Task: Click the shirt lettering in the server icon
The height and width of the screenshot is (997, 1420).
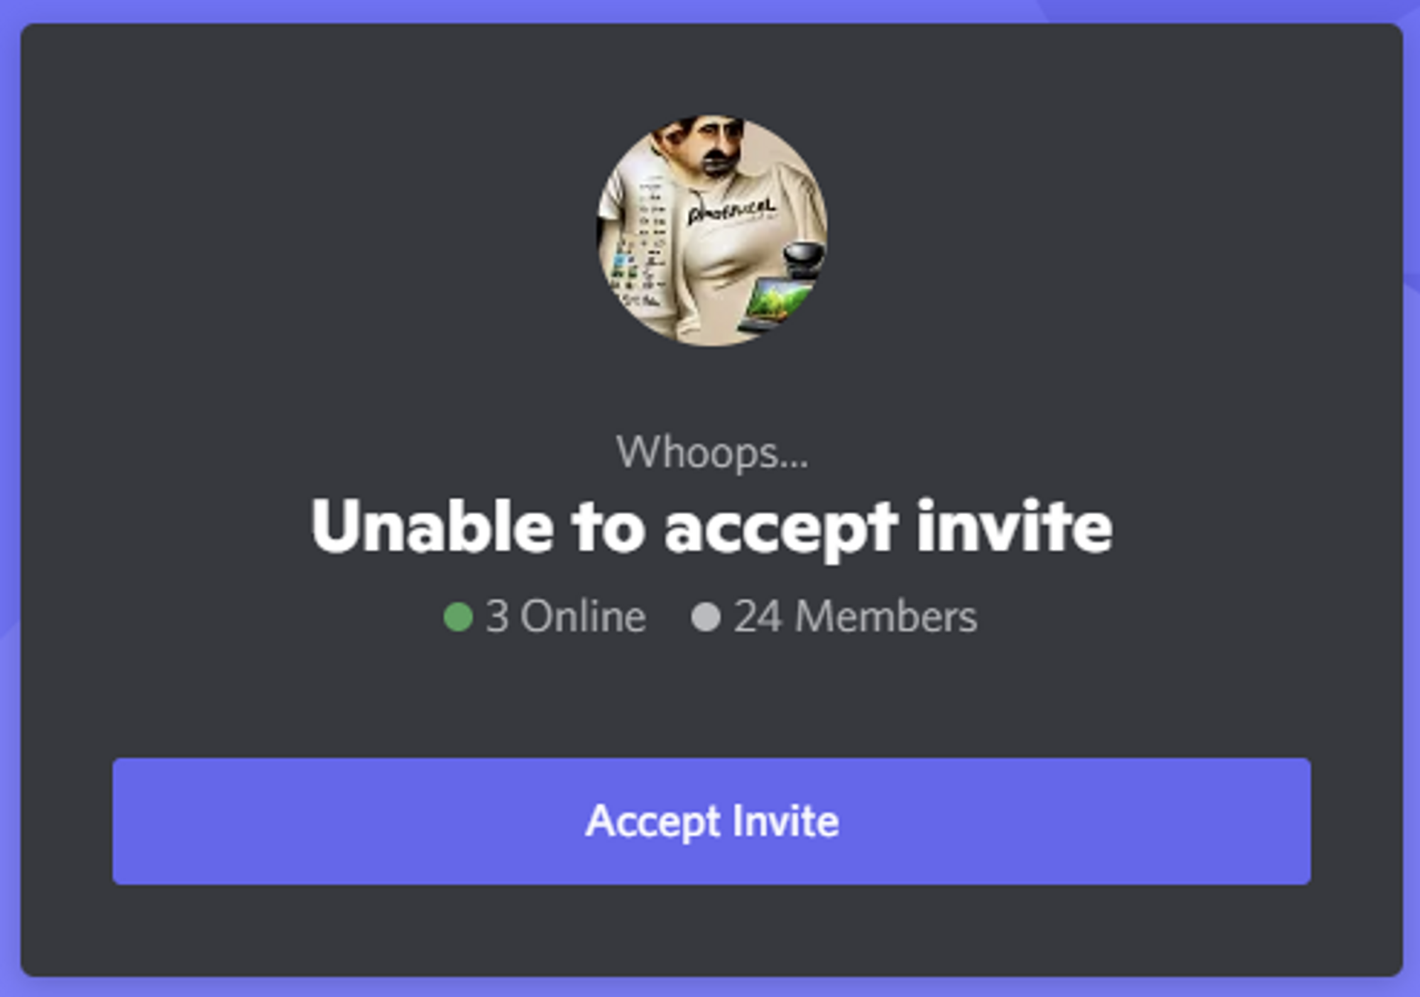Action: pos(731,211)
